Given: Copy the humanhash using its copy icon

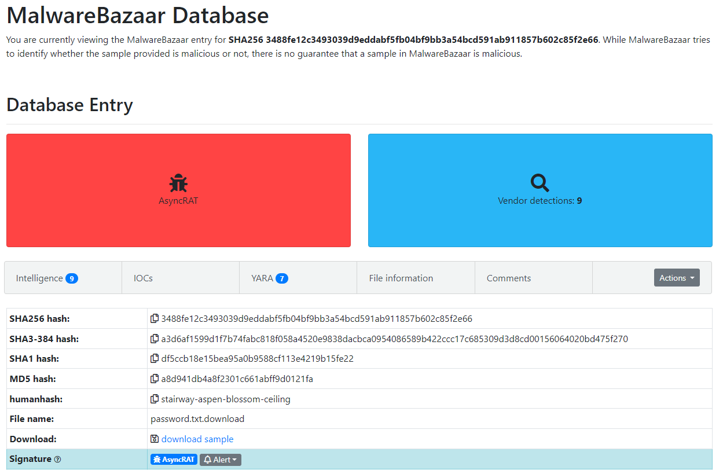Looking at the screenshot, I should pos(155,398).
